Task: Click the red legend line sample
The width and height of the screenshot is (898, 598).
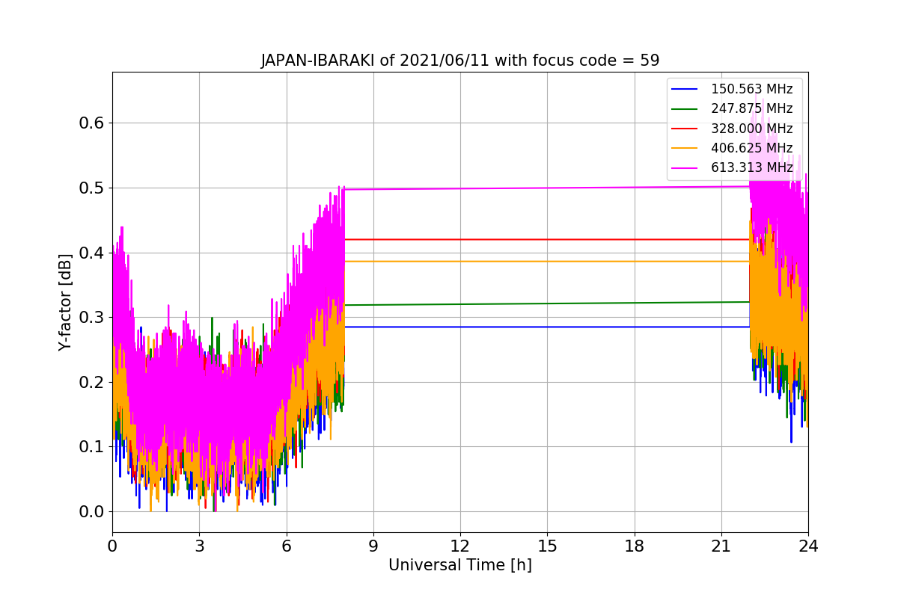Action: click(x=685, y=129)
